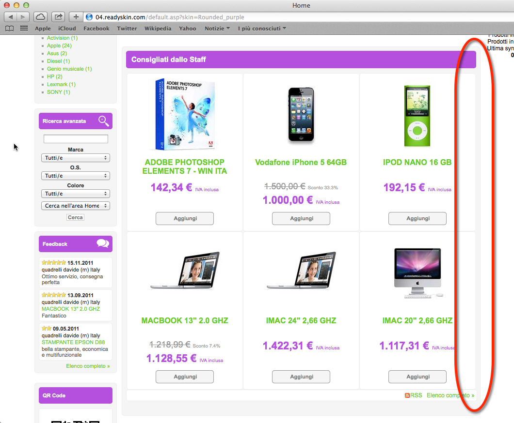514x423 pixels.
Task: Open feedback link 'STAMPANTE EPSON D88'
Action: click(x=73, y=342)
